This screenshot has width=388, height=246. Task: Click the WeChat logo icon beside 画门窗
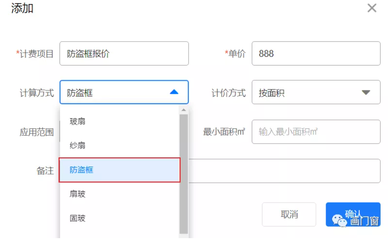(340, 220)
